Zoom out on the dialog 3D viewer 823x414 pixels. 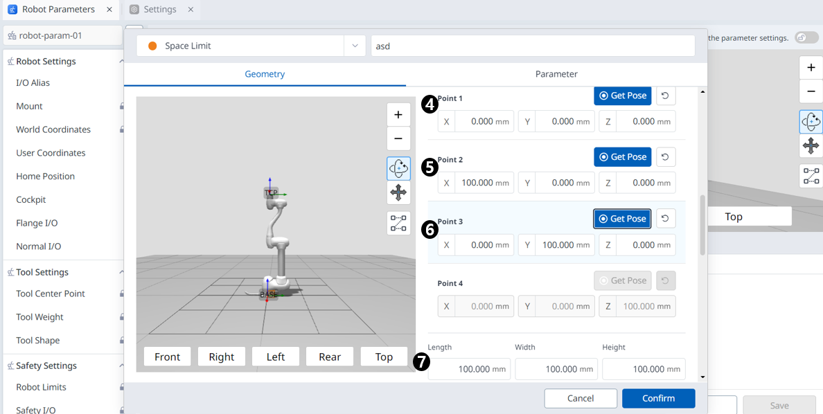pyautogui.click(x=398, y=138)
